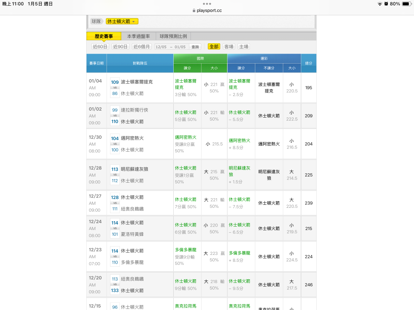
Task: Click the 國際 header group
Action: (200, 59)
